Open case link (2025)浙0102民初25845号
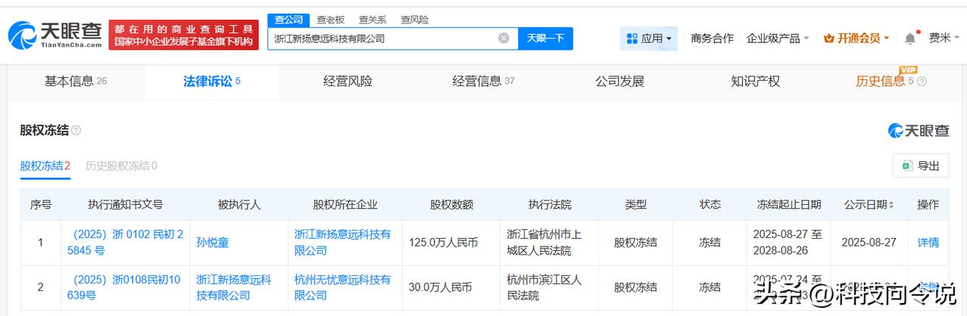Viewport: 967px width, 316px height. click(126, 242)
